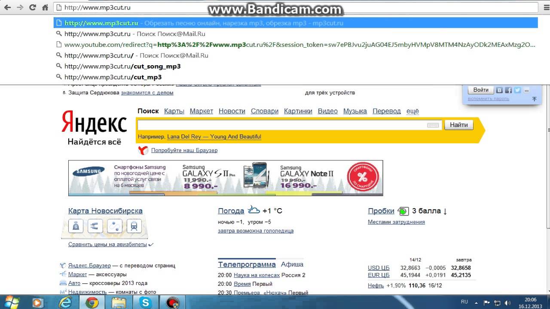Pick the mp3cut.ru/cut_song_mp3 suggestion
Image resolution: width=550 pixels, height=309 pixels.
296,67
